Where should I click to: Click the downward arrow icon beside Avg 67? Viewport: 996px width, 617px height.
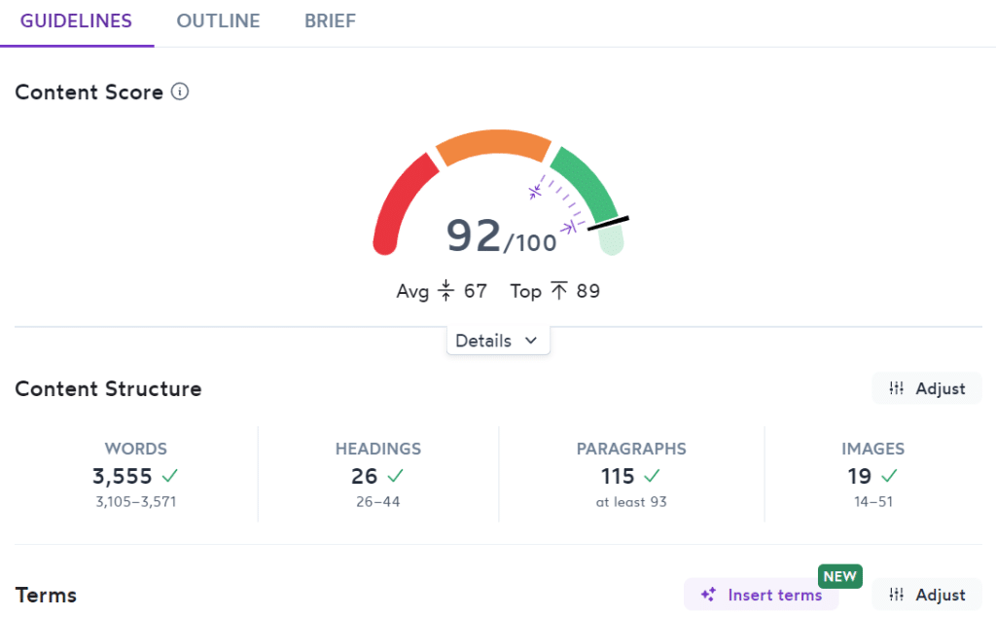[445, 291]
